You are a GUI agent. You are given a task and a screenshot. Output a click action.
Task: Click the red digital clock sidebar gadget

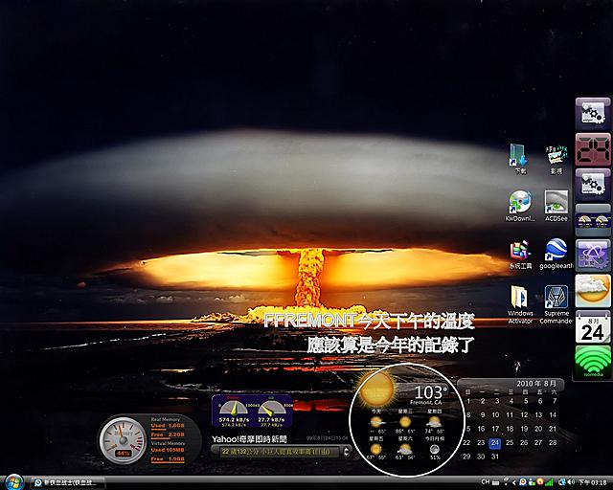(592, 149)
